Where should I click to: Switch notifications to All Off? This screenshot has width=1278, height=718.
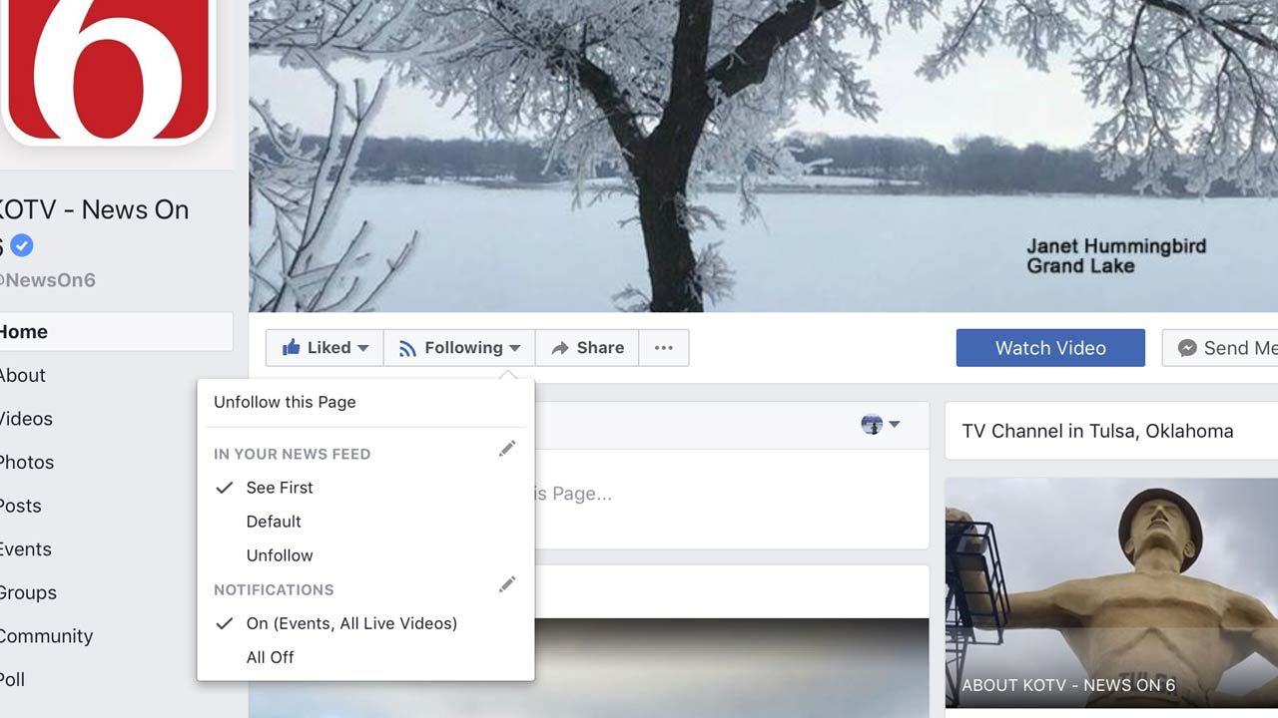(x=270, y=656)
